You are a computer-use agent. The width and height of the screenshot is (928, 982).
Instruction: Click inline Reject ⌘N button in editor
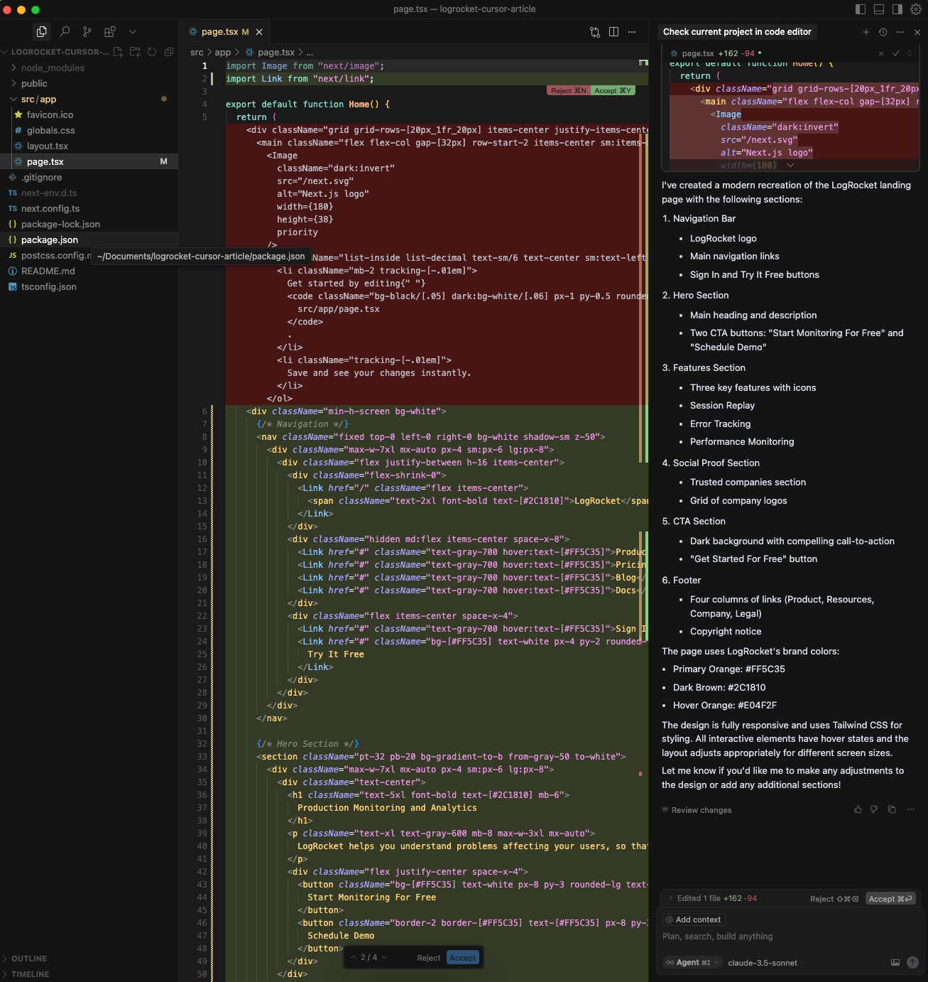click(569, 90)
